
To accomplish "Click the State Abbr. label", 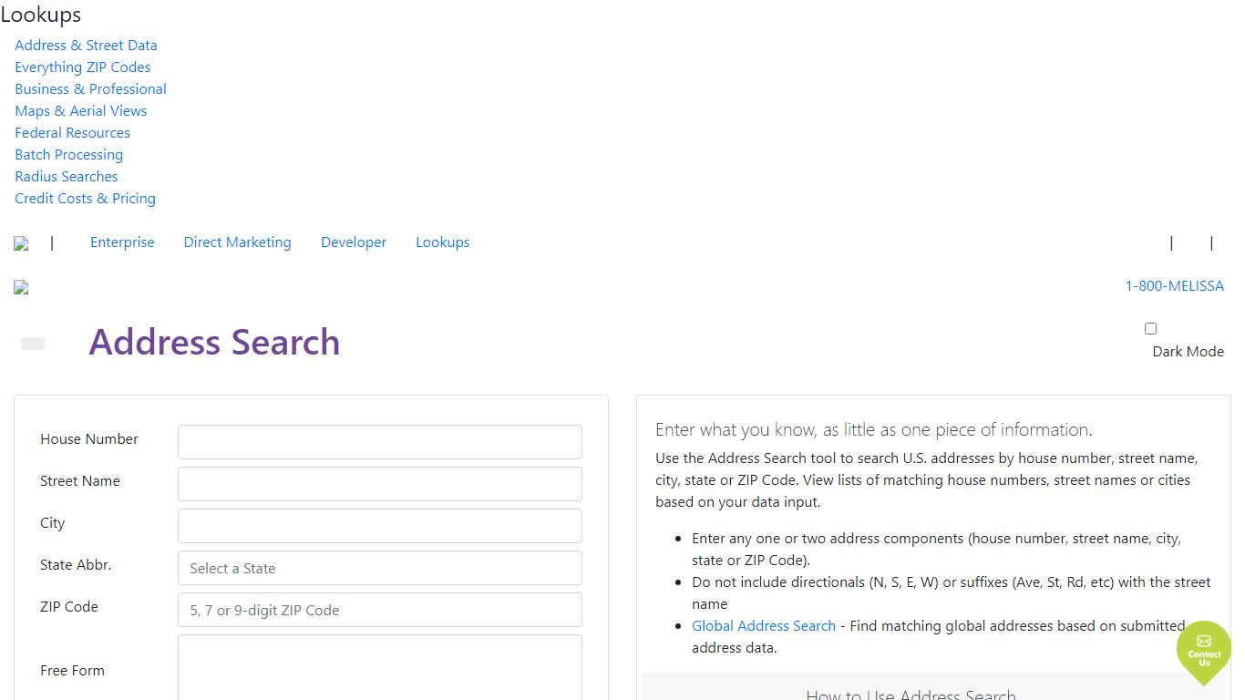I will coord(76,564).
